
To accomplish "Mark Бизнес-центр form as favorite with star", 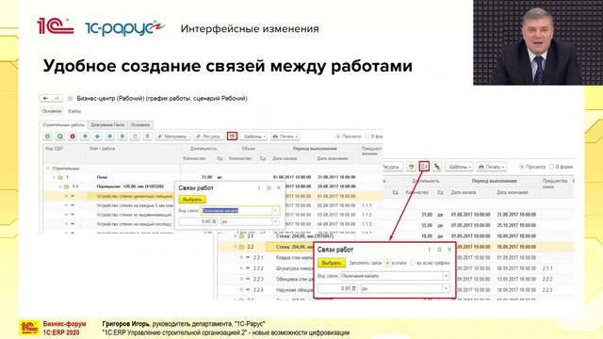I will click(x=70, y=98).
